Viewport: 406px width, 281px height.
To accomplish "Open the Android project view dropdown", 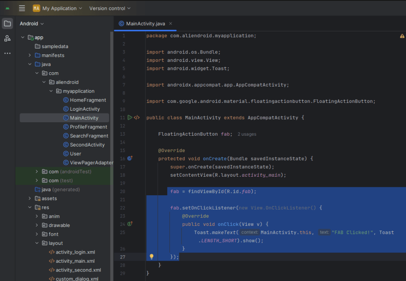I will pyautogui.click(x=32, y=23).
